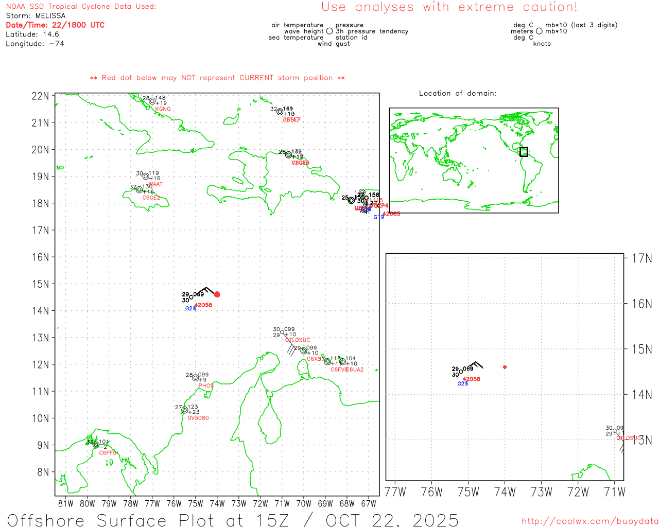Click the red "KGNQ" station ID

pos(163,109)
